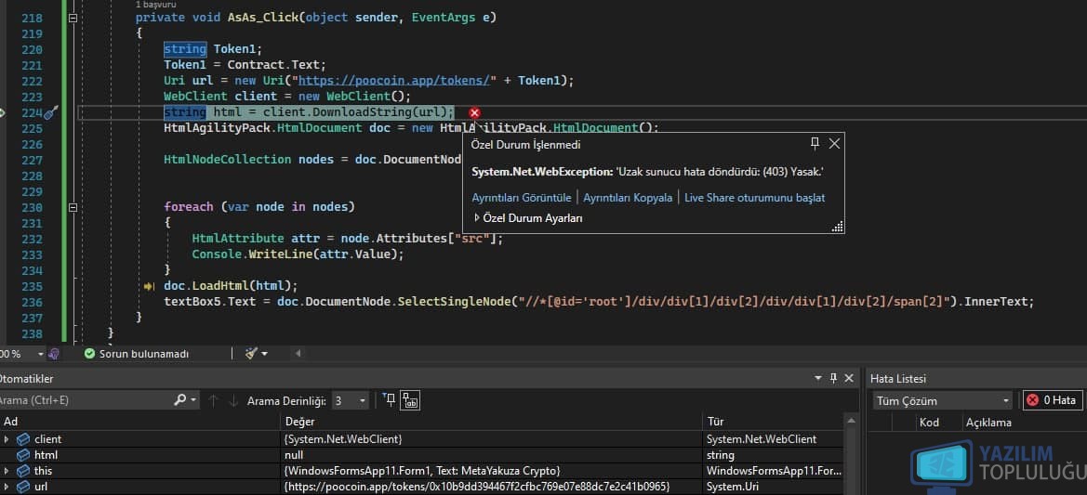Select the html variable row
The image size is (1087, 495).
pyautogui.click(x=423, y=455)
